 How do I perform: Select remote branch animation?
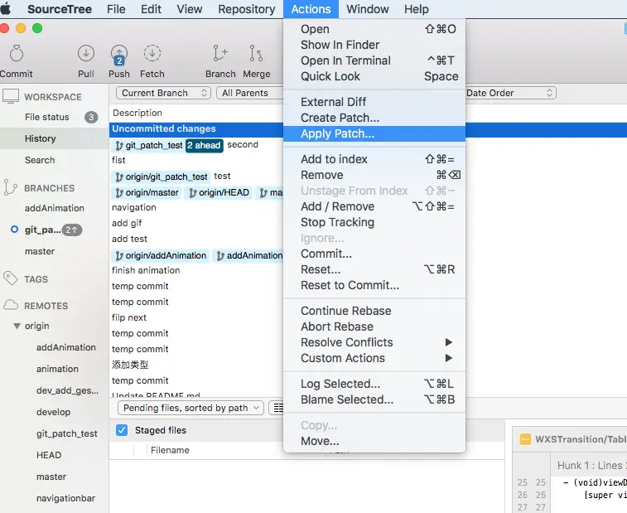point(57,369)
